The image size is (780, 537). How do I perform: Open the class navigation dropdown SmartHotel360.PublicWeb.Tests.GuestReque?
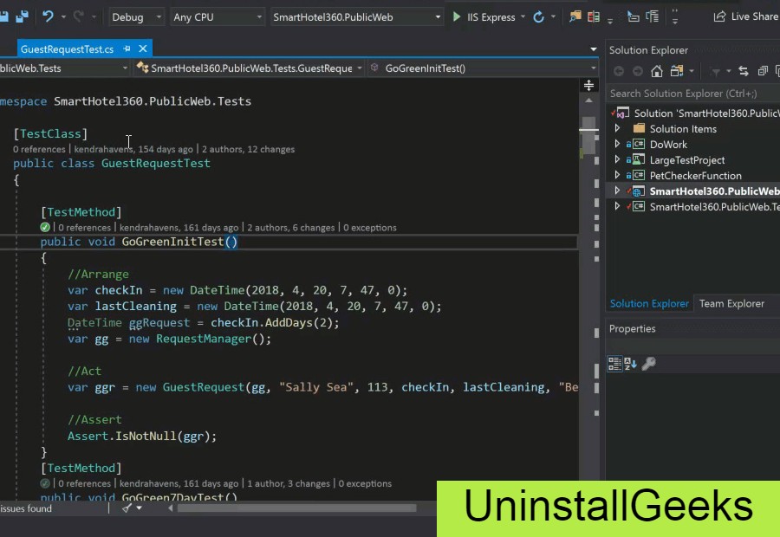pyautogui.click(x=250, y=68)
